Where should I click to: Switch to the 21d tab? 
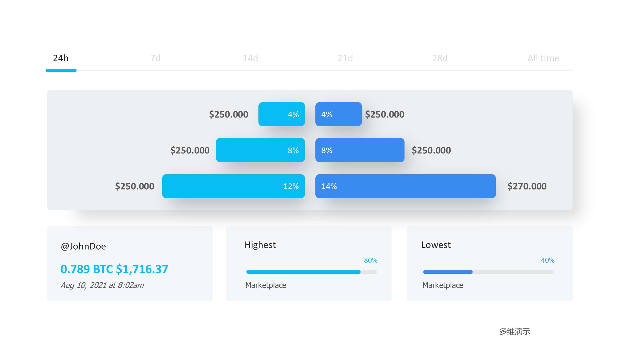pos(345,58)
